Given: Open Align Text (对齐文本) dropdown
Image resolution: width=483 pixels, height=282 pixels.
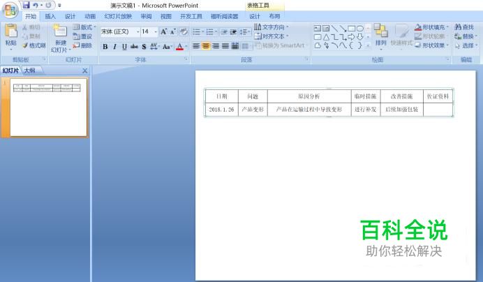Looking at the screenshot, I should pos(272,36).
